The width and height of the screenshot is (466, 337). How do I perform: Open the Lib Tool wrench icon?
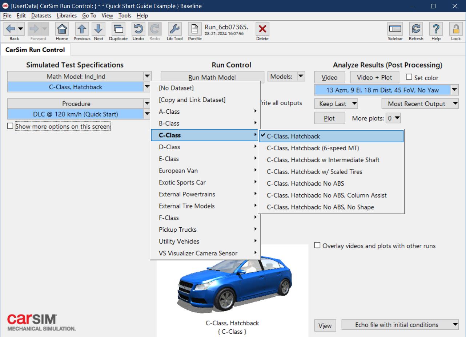[x=174, y=29]
